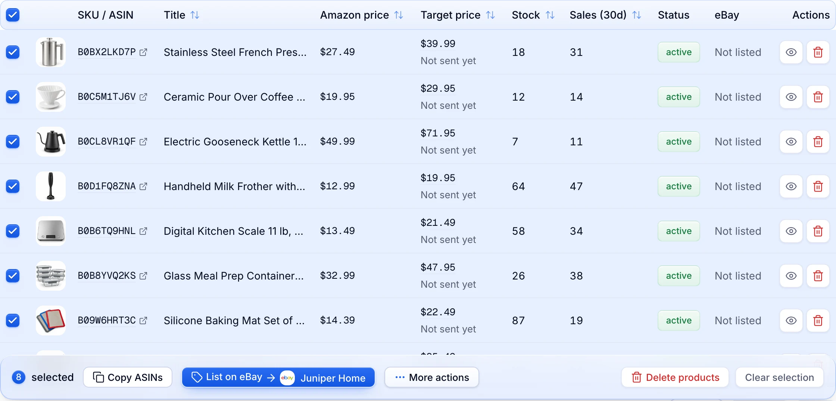Screen dimensions: 836x401
Task: Remove the Handheld Milk Frother product
Action: click(818, 186)
